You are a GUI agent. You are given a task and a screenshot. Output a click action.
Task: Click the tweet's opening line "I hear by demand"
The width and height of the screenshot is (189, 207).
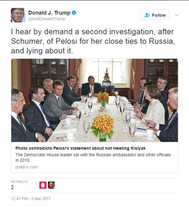(92, 32)
